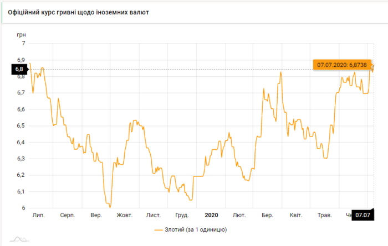Click the orange 07.07.2020 value tooltip

point(340,65)
